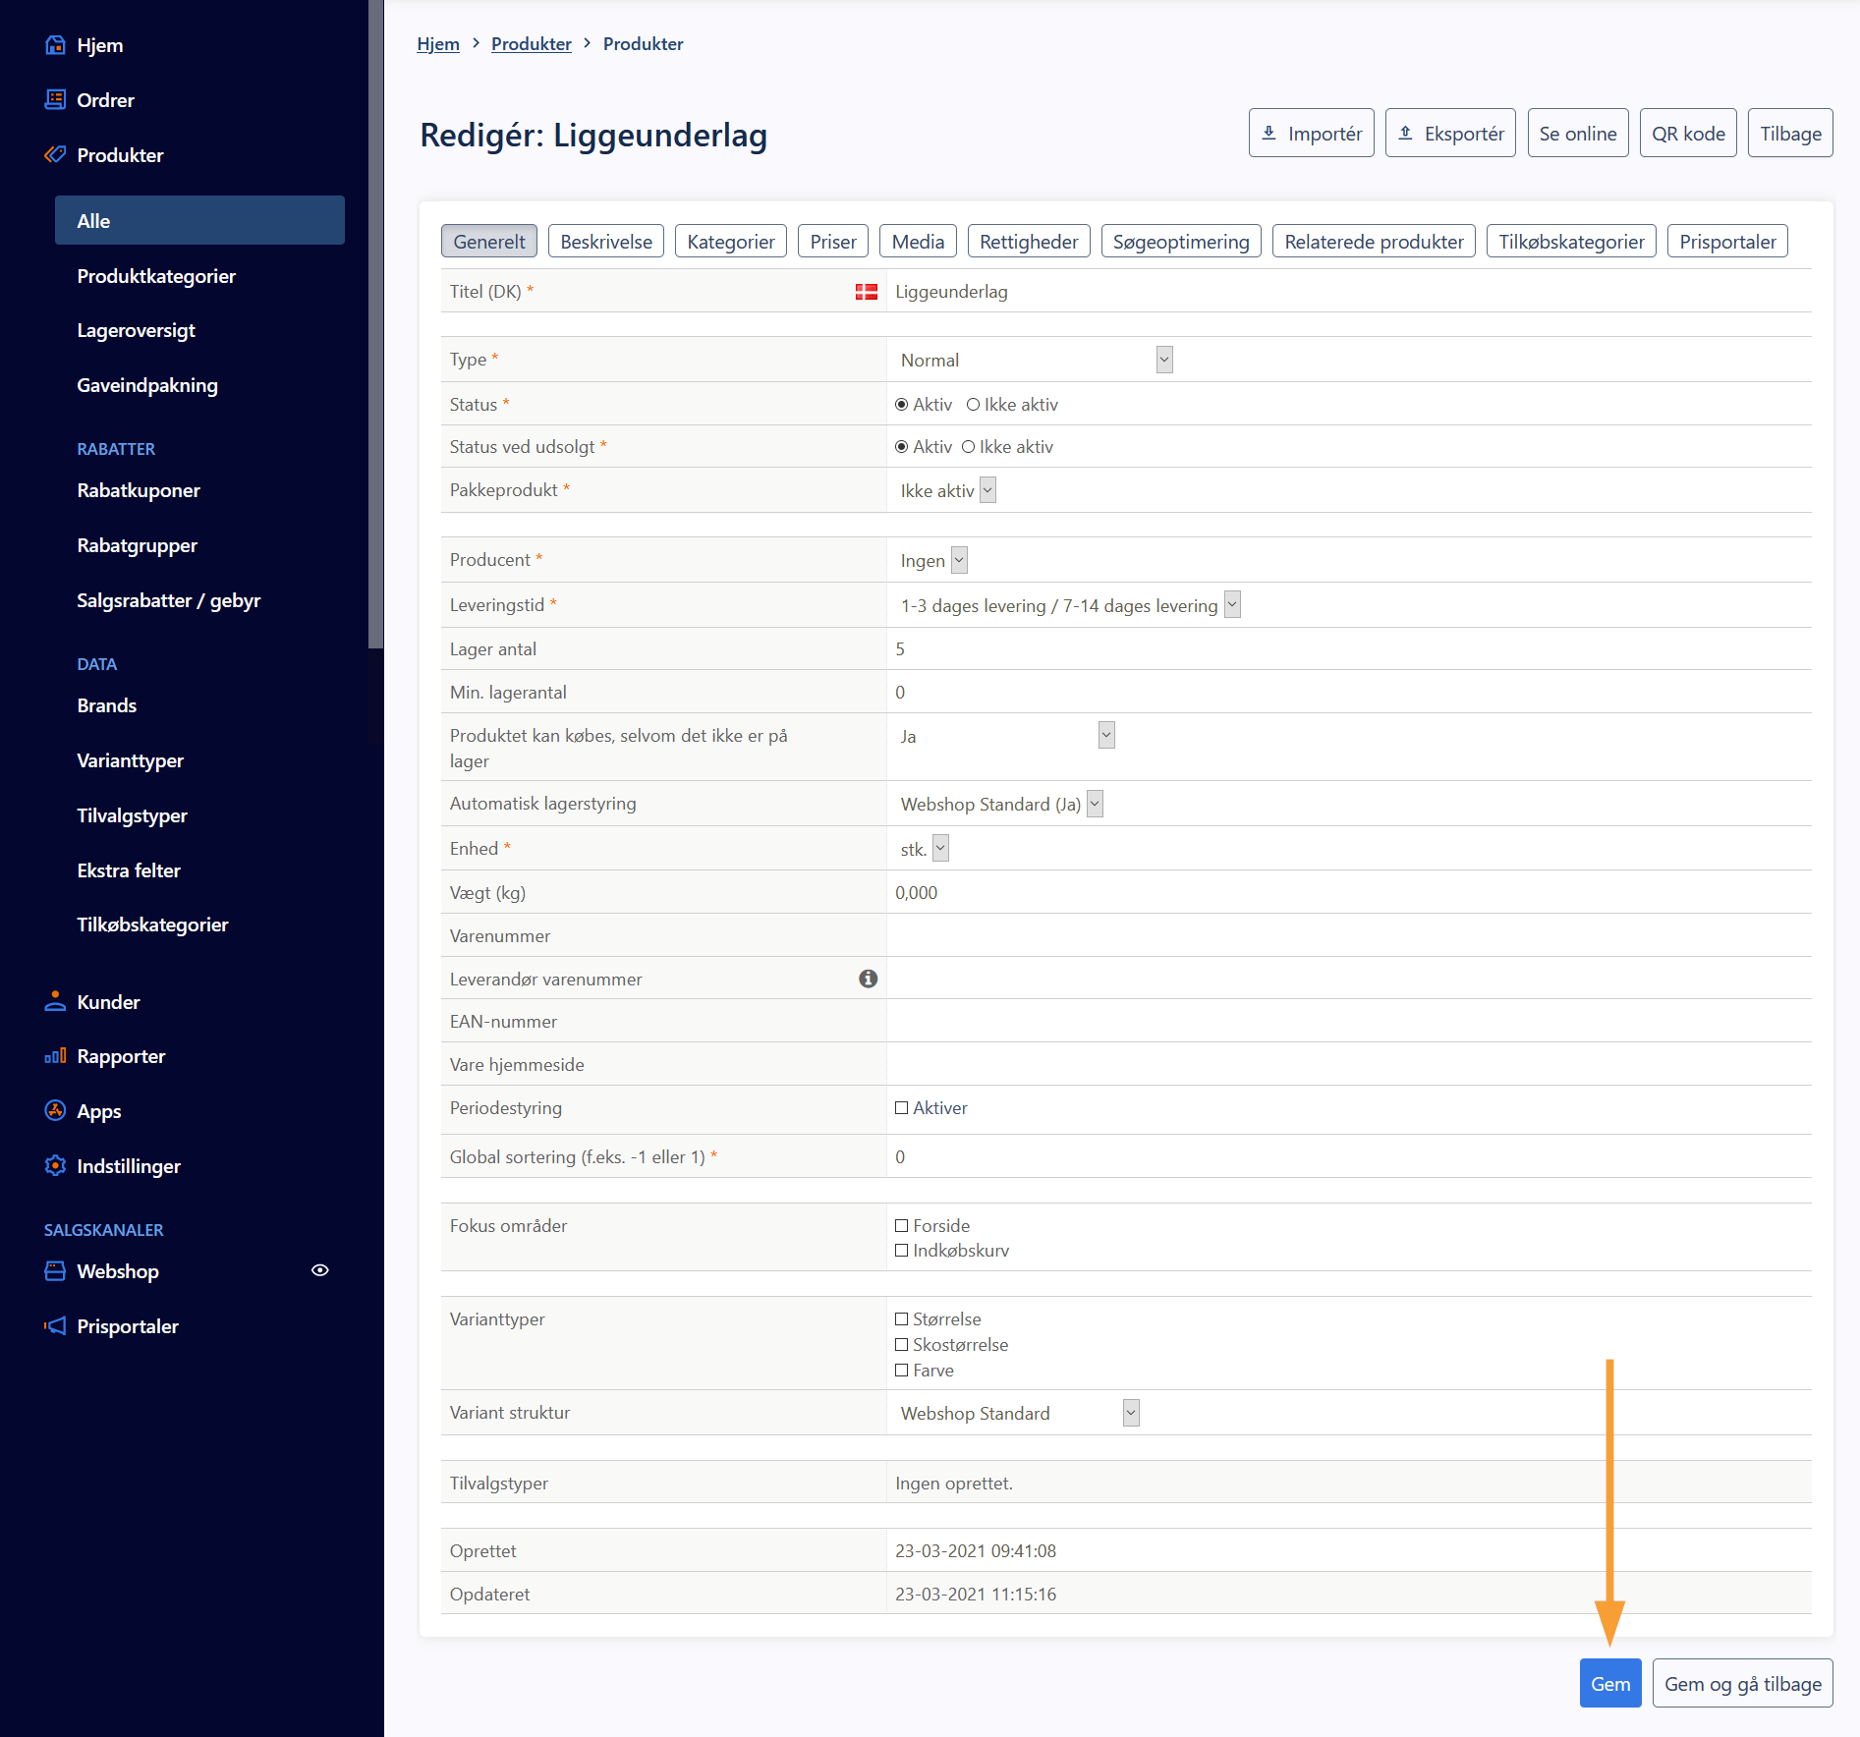The height and width of the screenshot is (1737, 1860).
Task: Click the Varenummer input field
Action: click(1349, 936)
